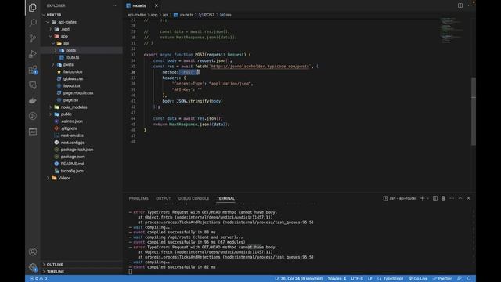501x282 pixels.
Task: Change LF end of line sequence
Action: tap(370, 279)
